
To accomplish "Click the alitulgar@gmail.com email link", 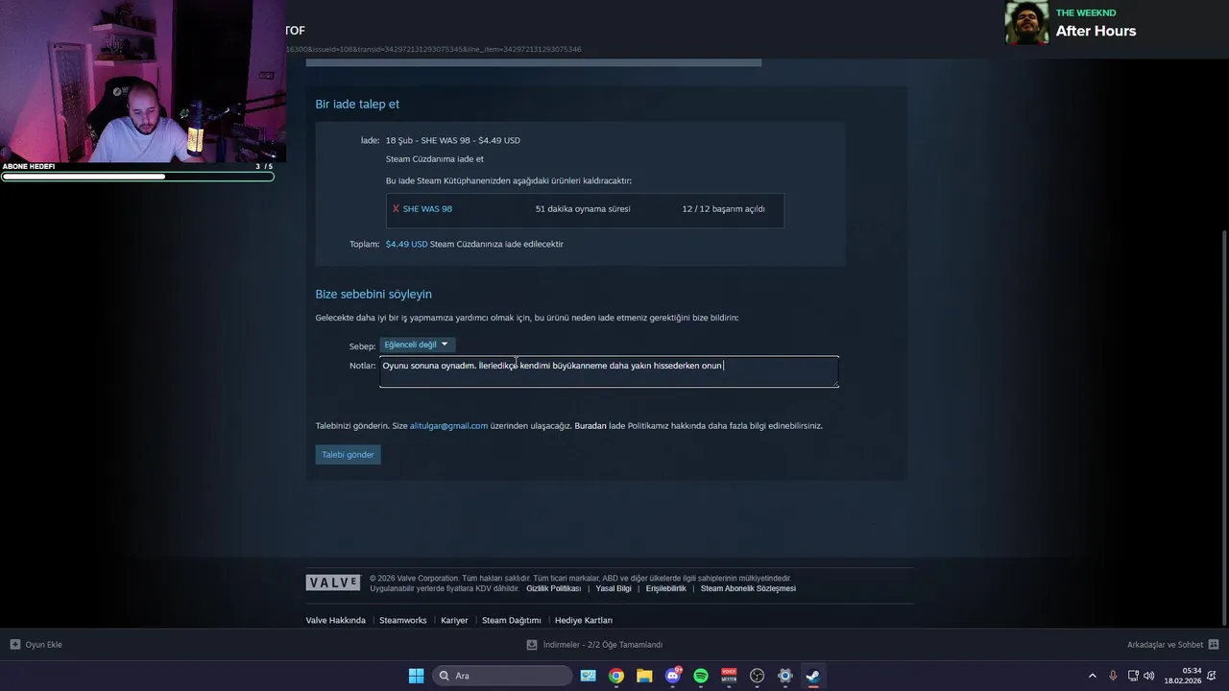I will click(x=448, y=425).
